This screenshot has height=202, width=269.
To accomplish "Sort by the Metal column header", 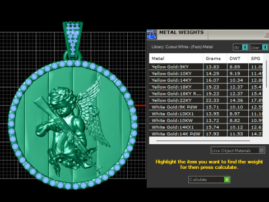I will coord(176,58).
